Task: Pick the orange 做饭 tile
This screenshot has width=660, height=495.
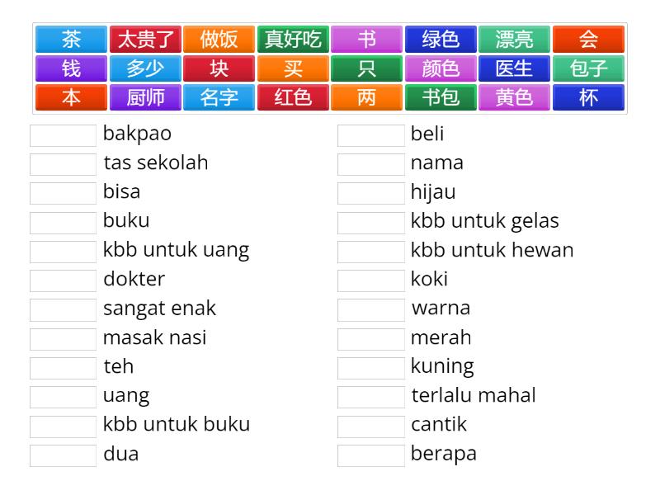Action: pyautogui.click(x=219, y=40)
